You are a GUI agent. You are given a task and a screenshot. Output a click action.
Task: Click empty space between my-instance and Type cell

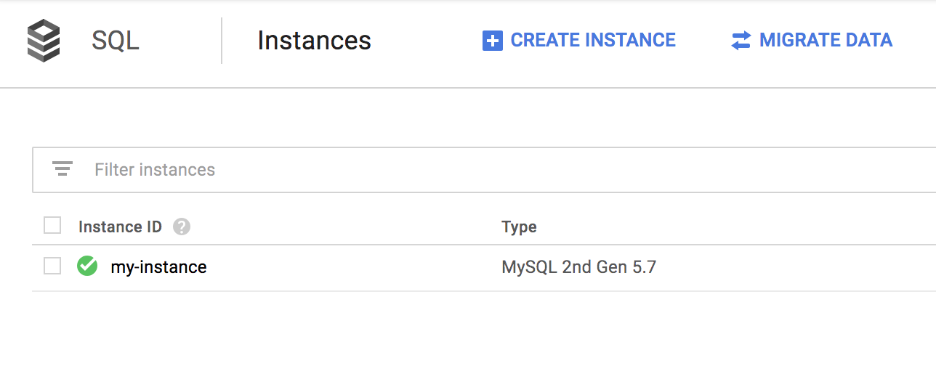point(349,267)
